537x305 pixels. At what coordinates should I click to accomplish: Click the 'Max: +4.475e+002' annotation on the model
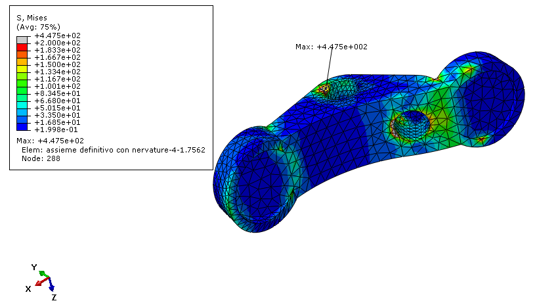[331, 47]
